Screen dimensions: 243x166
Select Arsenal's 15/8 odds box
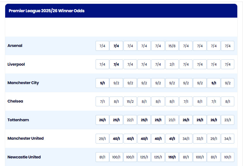[x=172, y=46]
